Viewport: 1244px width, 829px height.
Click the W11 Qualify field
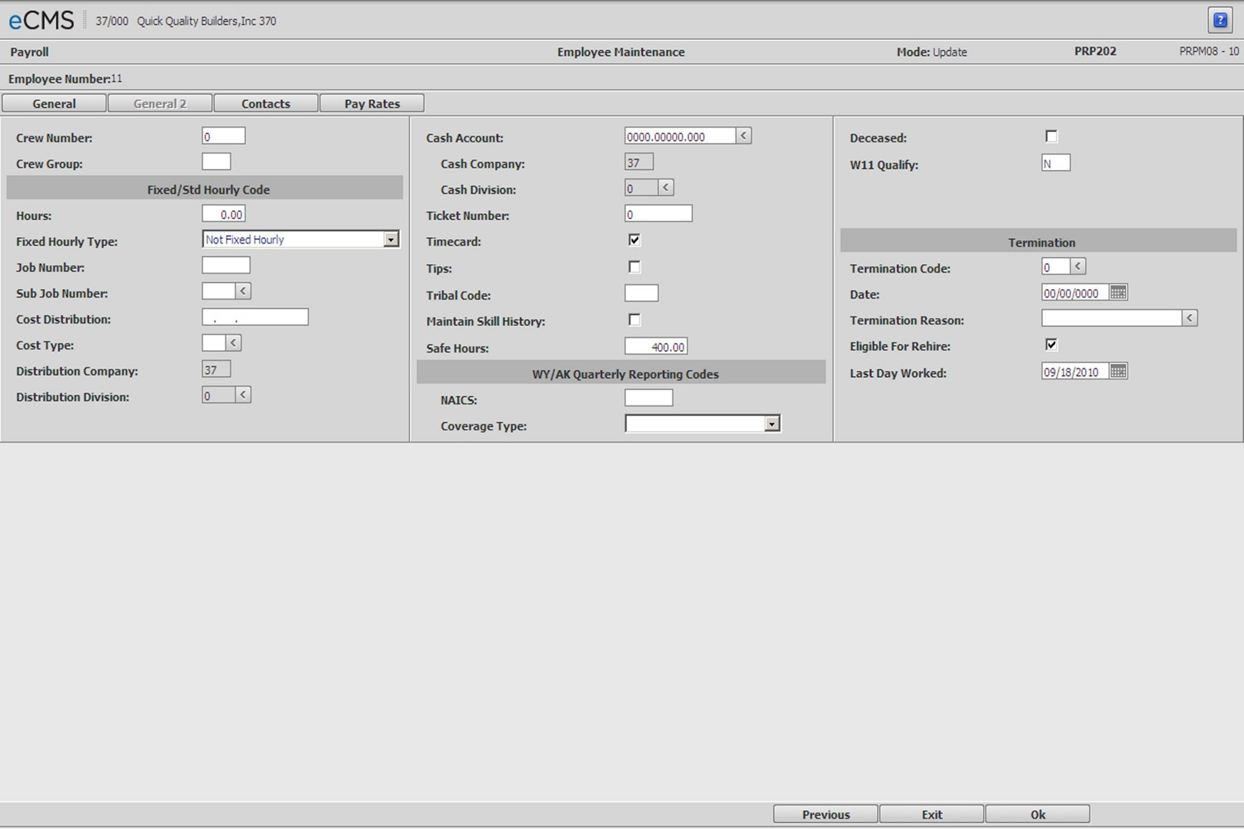pyautogui.click(x=1056, y=163)
